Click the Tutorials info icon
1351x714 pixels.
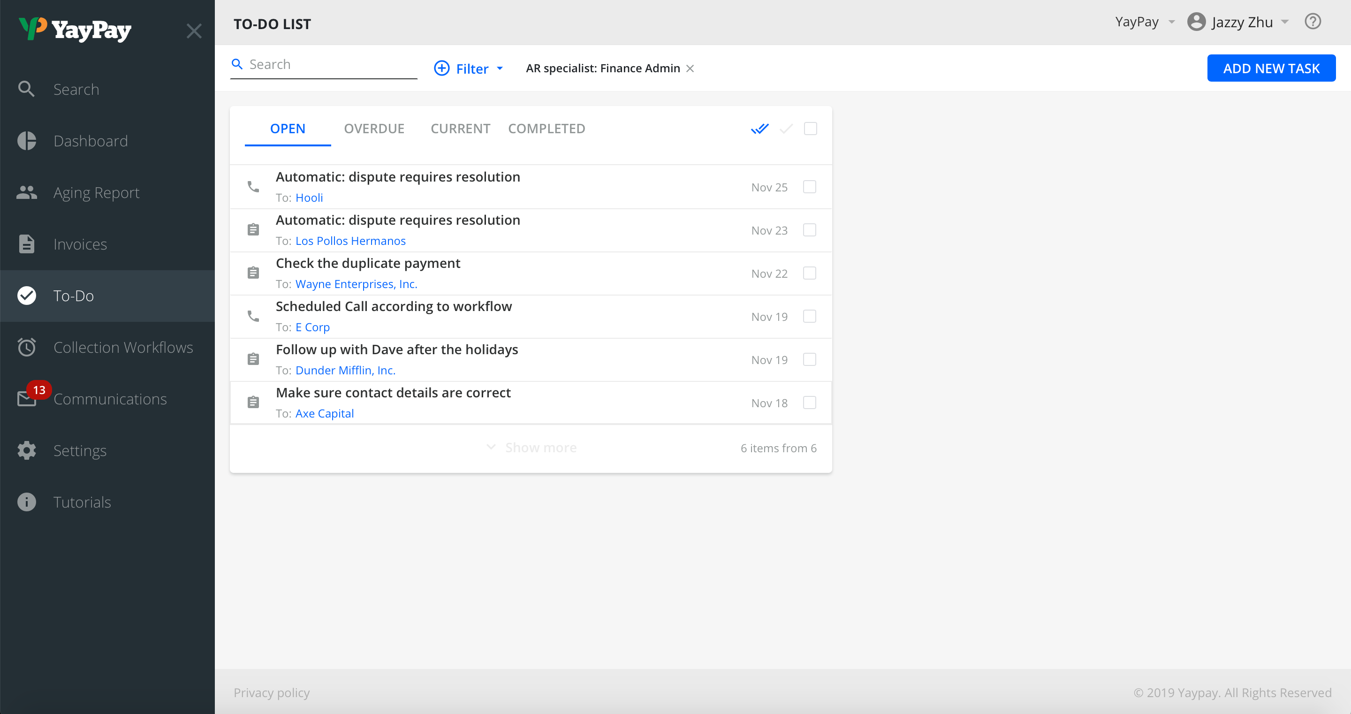click(26, 502)
